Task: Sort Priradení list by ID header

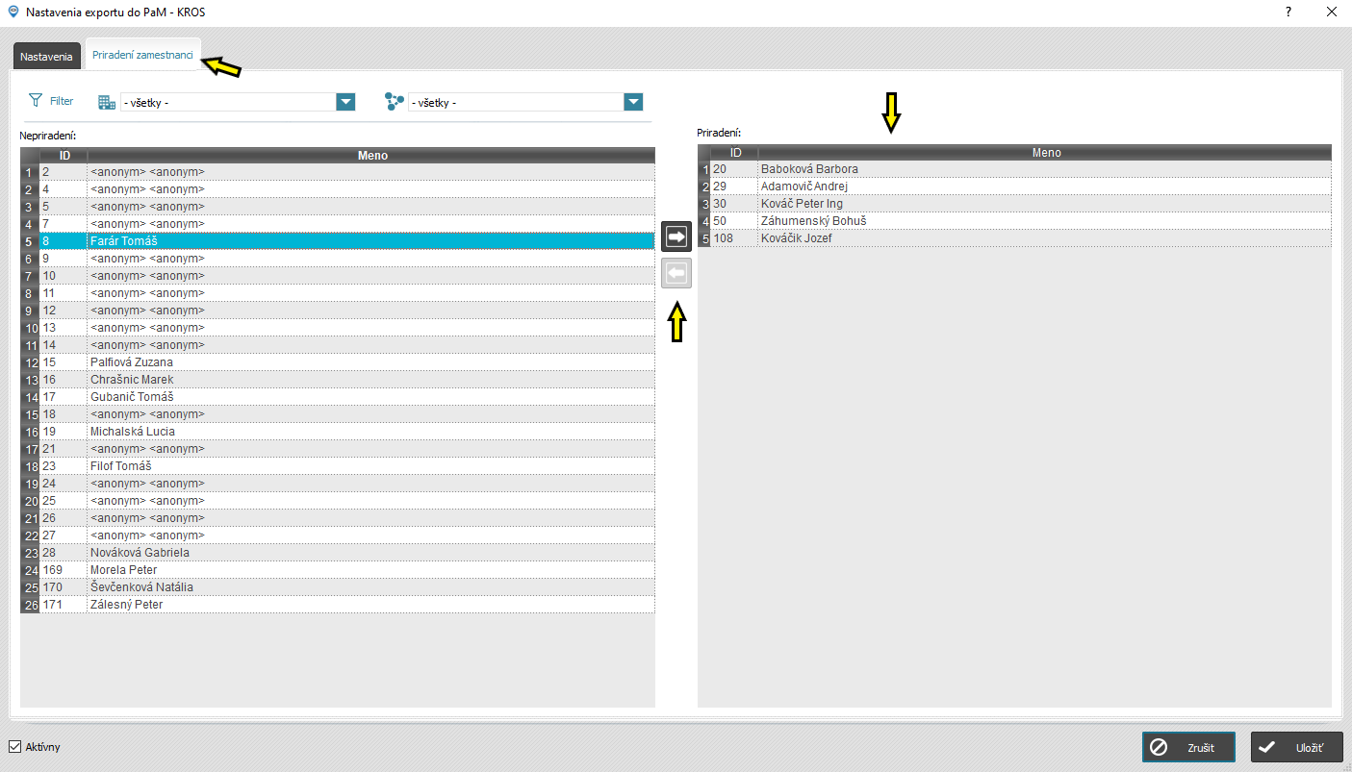Action: pyautogui.click(x=735, y=152)
